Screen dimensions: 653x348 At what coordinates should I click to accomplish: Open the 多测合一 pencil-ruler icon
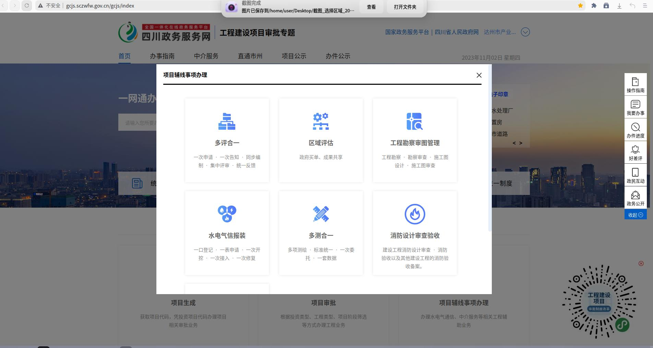pos(321,214)
